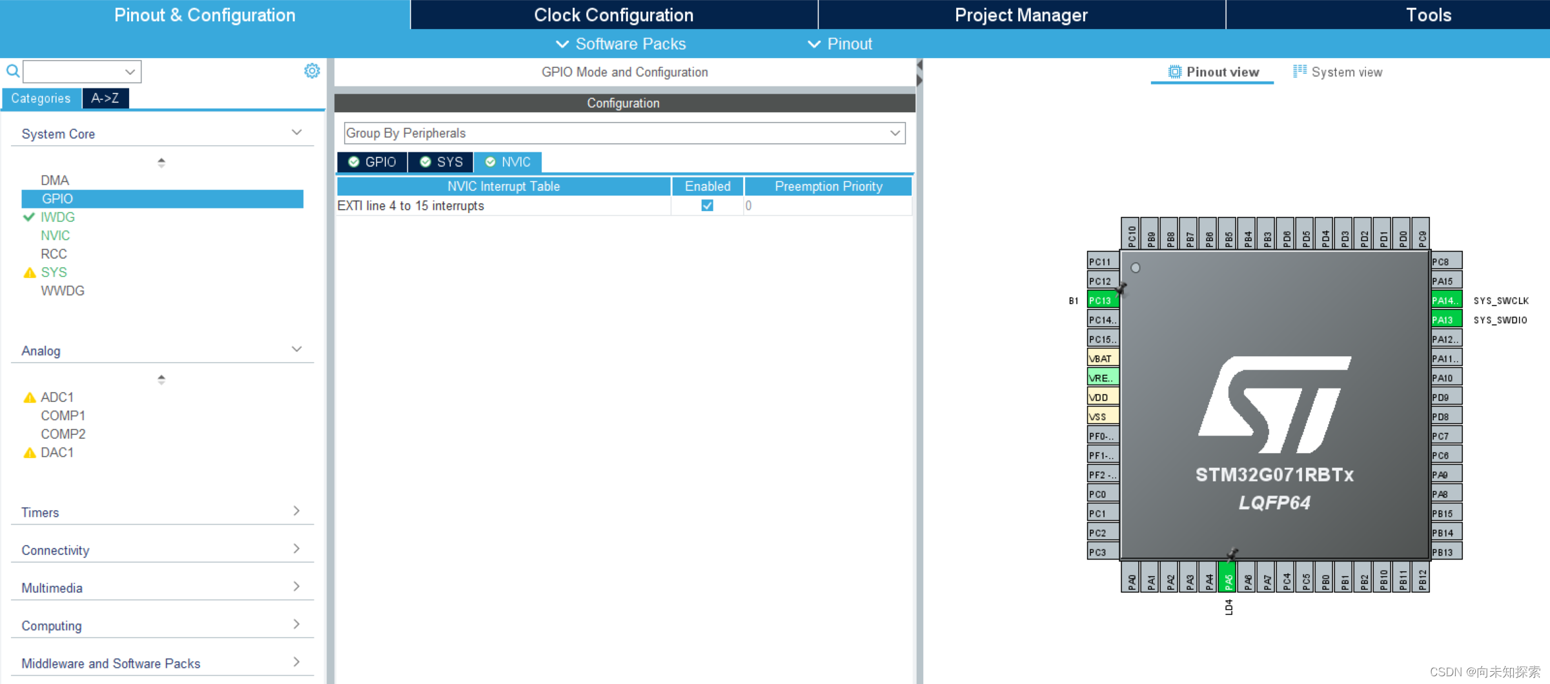Select green pin PA14 on chip
Screen dimensions: 1550x684
[1446, 300]
